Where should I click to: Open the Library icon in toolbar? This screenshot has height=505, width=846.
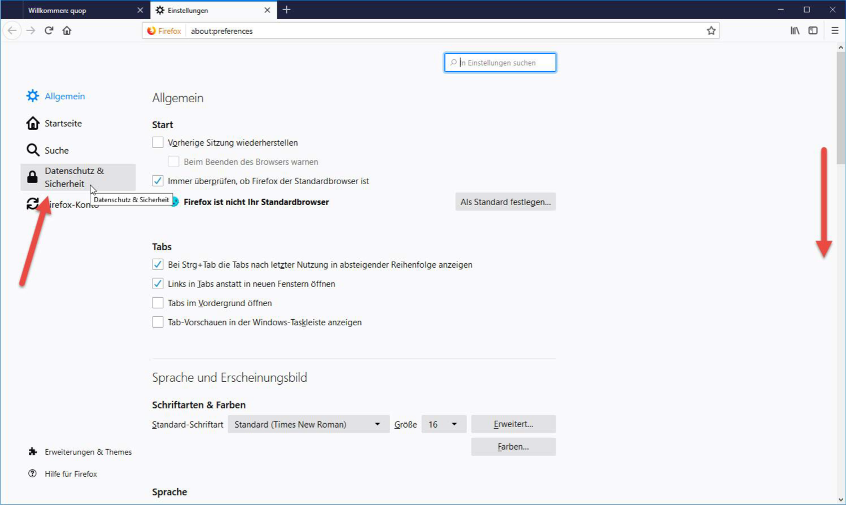[795, 31]
